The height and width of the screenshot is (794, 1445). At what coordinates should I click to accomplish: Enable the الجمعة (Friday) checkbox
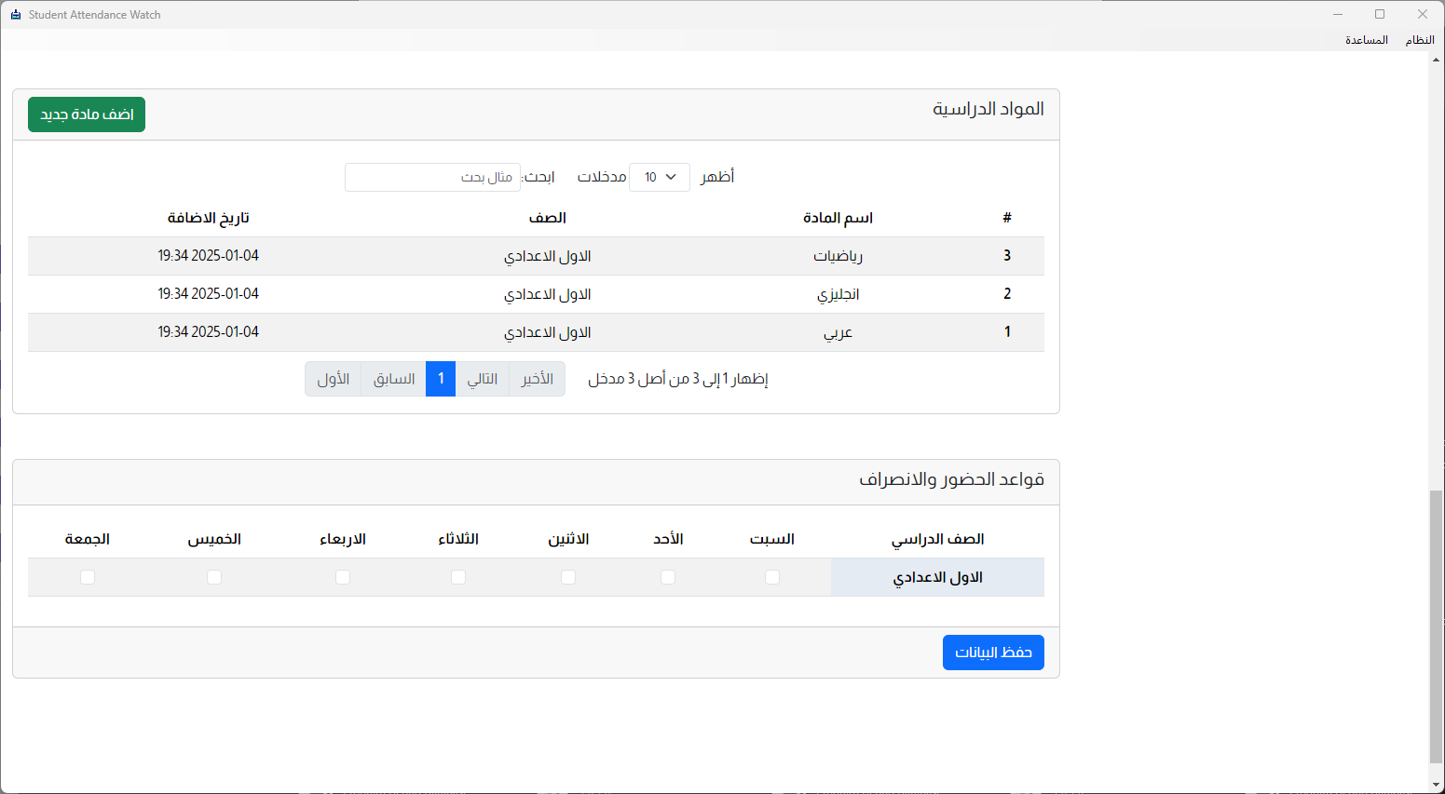(x=88, y=577)
